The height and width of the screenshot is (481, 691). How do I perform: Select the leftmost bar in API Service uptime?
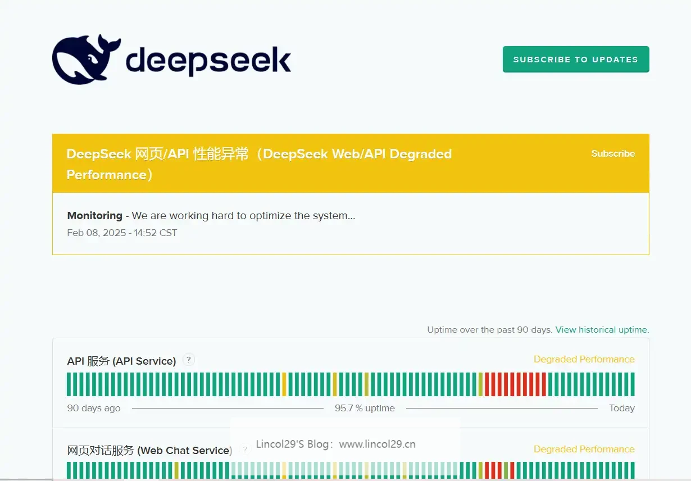69,384
